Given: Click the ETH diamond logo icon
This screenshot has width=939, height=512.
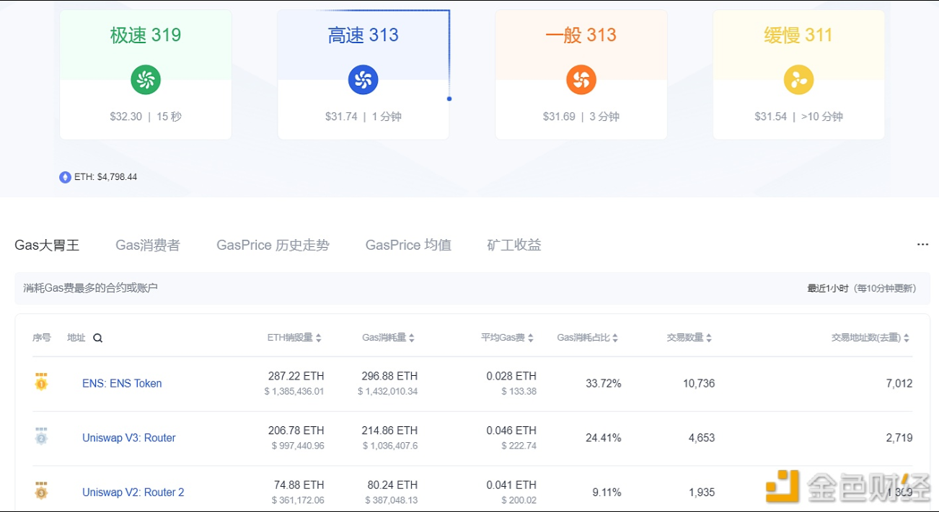Looking at the screenshot, I should (65, 177).
